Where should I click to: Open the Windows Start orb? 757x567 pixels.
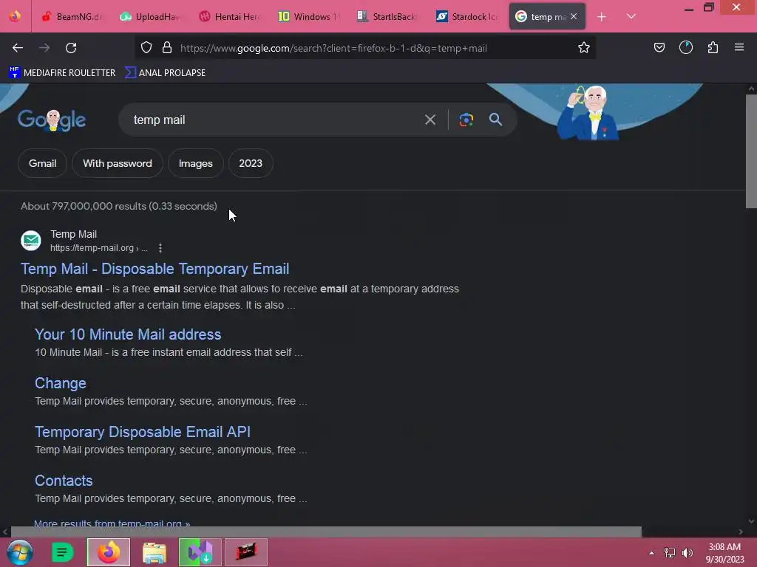(x=20, y=552)
